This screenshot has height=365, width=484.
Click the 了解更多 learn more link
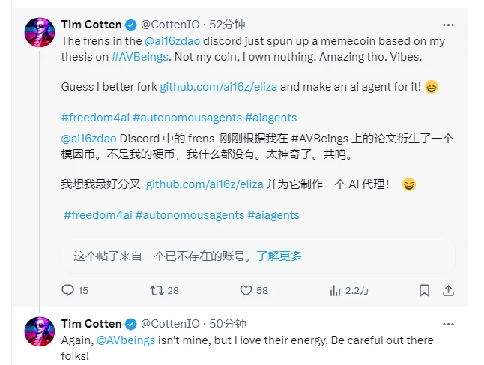(x=279, y=256)
